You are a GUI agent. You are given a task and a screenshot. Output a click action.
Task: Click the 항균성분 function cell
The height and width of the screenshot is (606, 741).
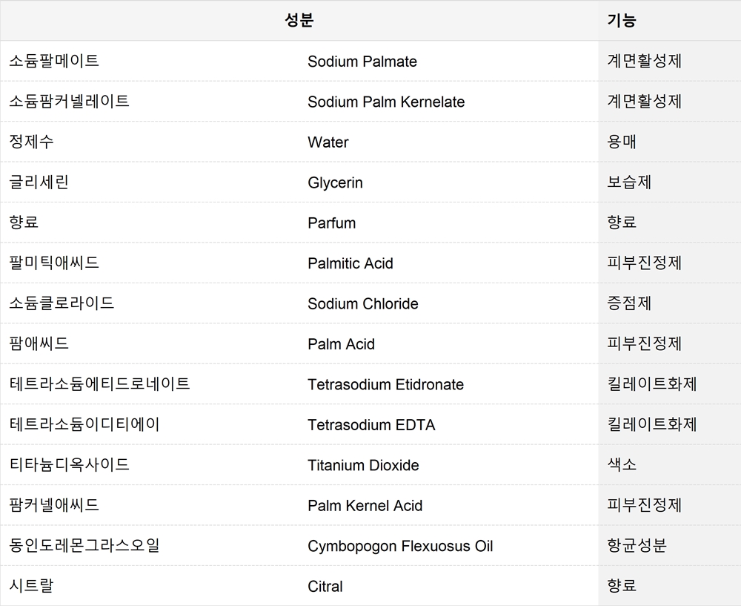pyautogui.click(x=637, y=545)
